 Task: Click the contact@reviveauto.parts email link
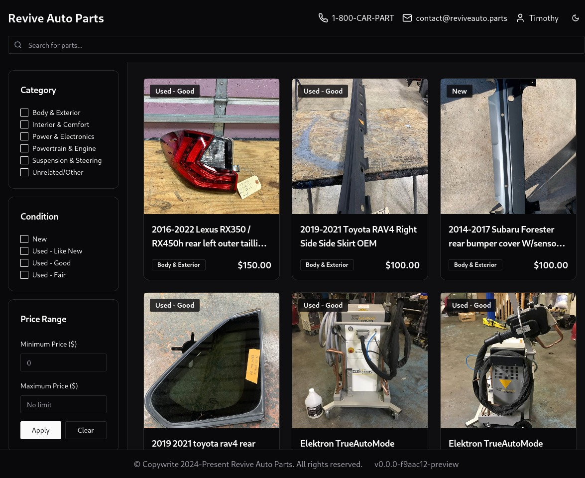tap(462, 18)
